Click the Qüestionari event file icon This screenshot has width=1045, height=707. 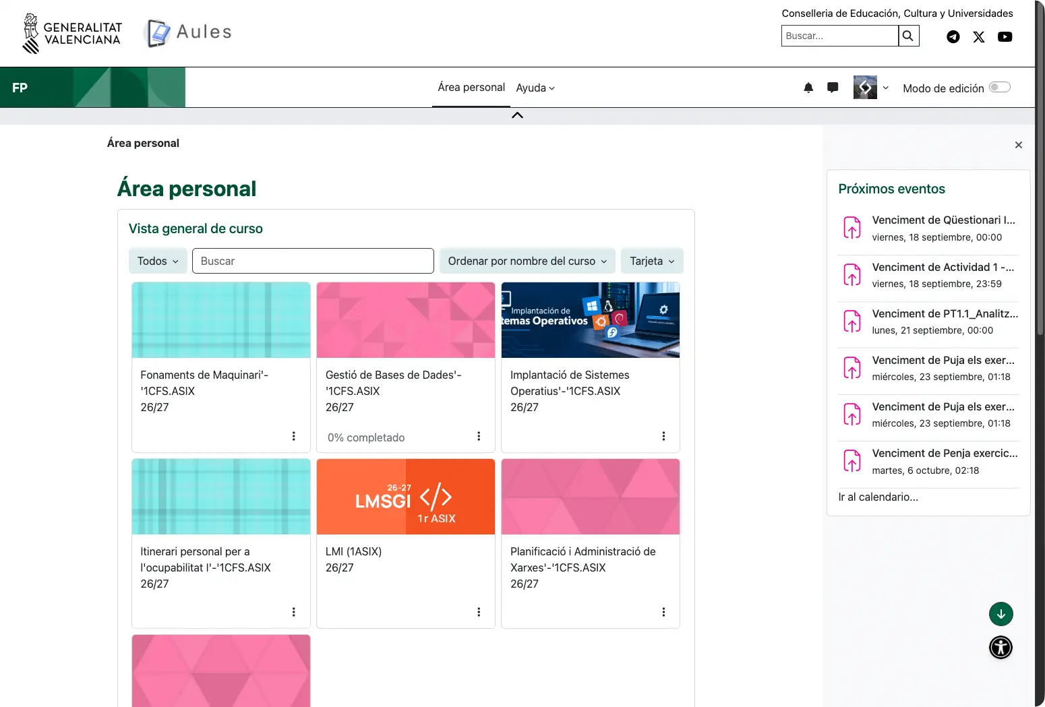tap(852, 228)
